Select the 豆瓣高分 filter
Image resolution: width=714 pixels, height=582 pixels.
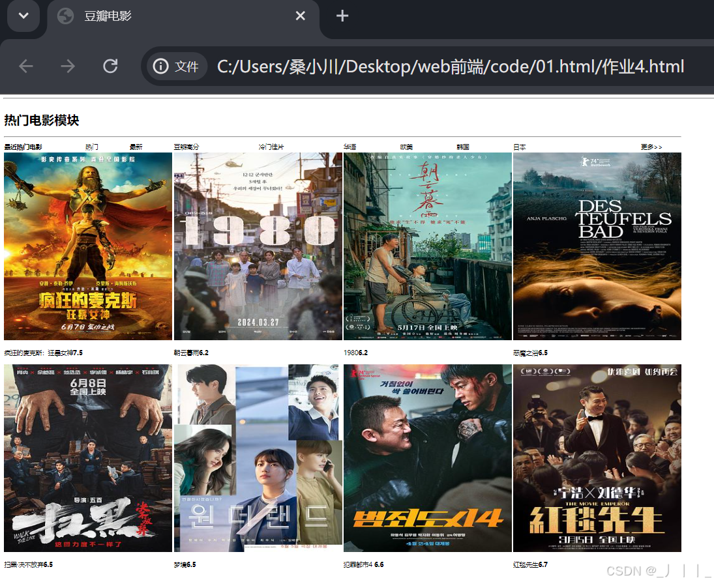(186, 147)
